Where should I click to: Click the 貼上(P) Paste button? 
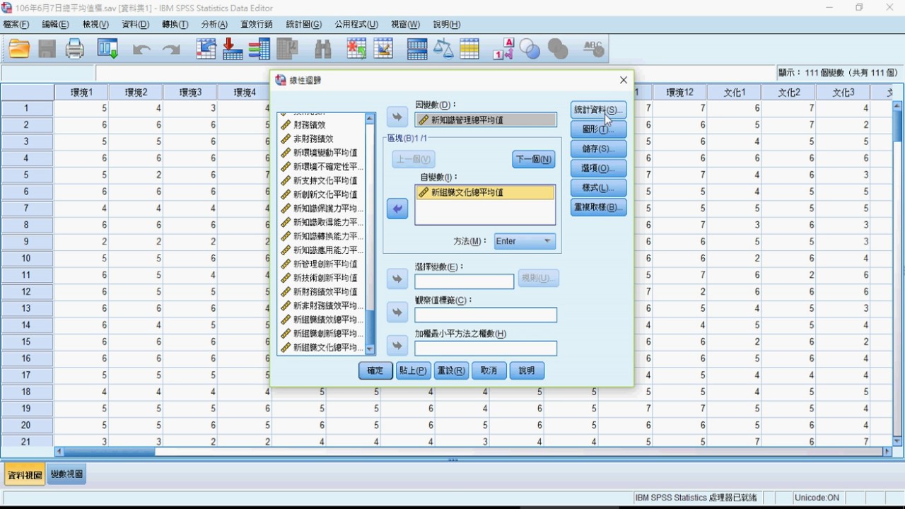click(x=414, y=370)
